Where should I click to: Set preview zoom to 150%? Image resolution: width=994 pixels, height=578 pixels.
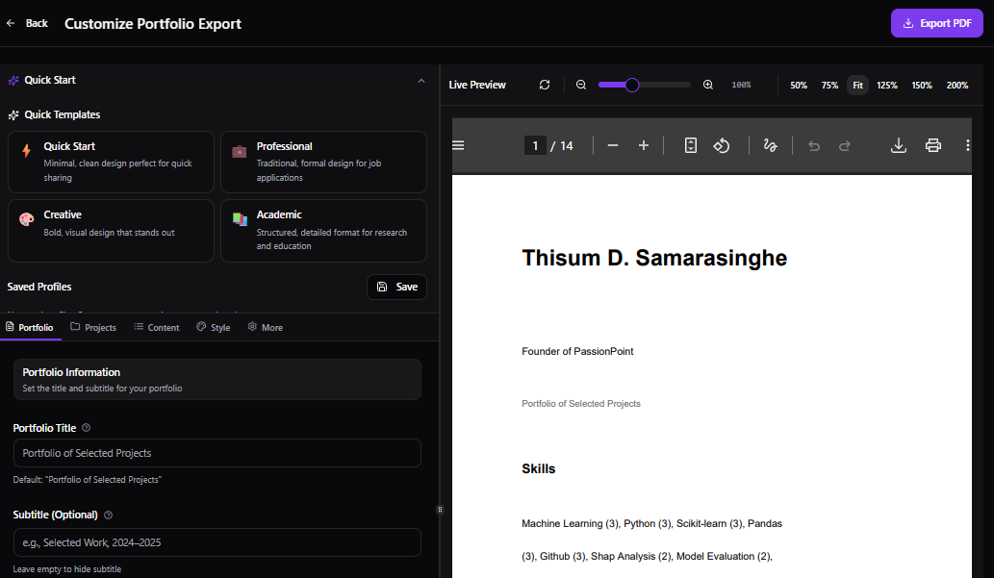pos(922,85)
